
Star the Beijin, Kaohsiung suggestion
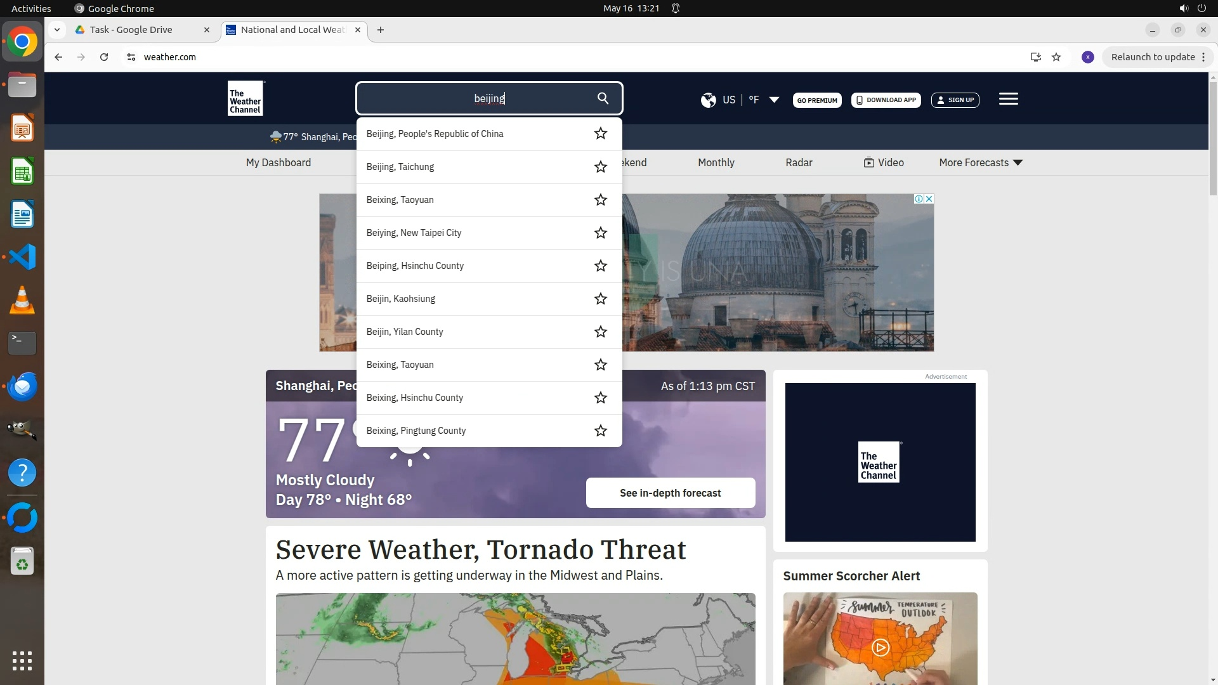pyautogui.click(x=600, y=299)
